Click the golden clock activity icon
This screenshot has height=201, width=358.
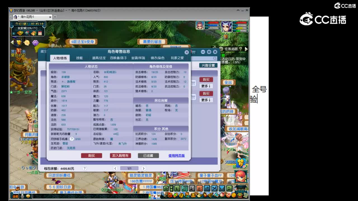27,43
